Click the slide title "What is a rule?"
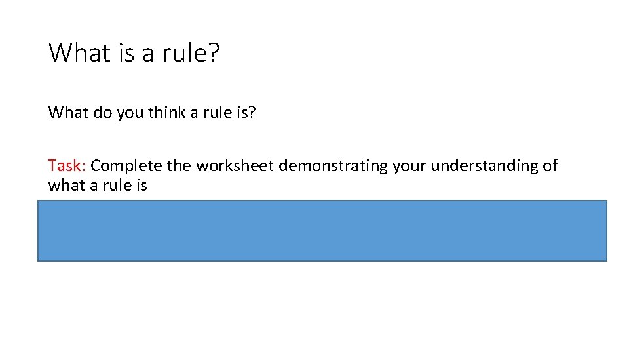 pyautogui.click(x=134, y=52)
